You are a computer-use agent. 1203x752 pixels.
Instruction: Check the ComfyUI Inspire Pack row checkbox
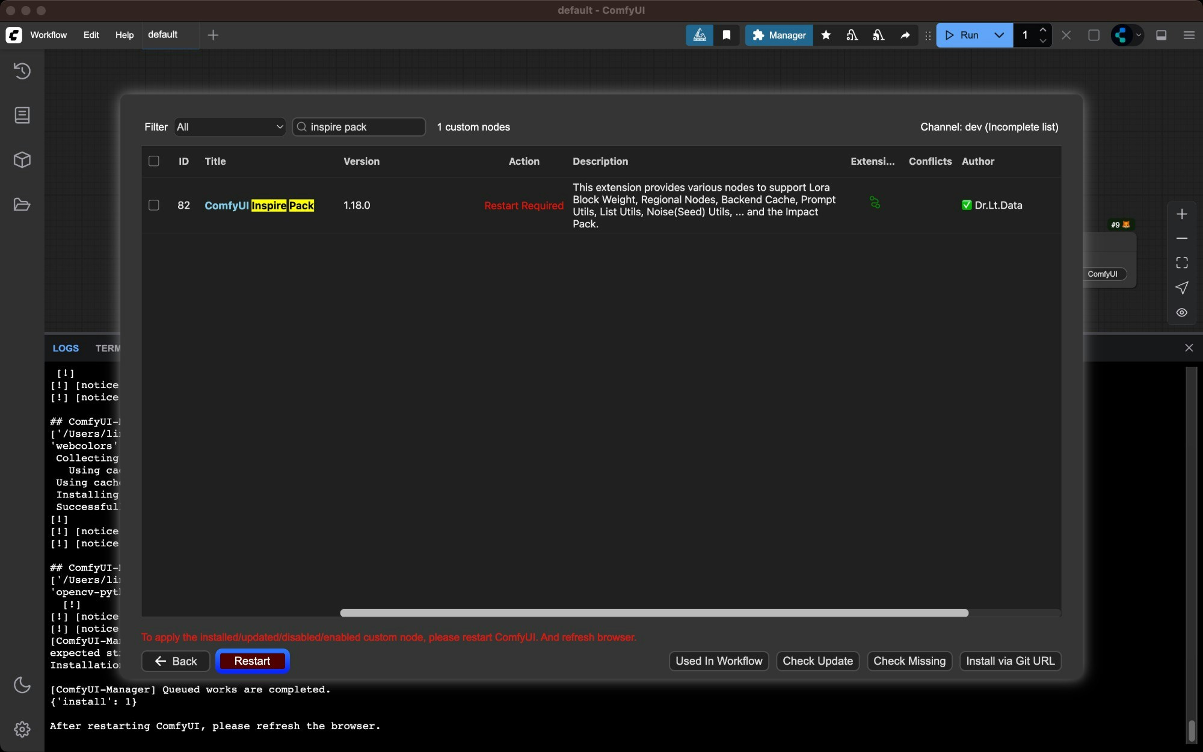point(153,205)
